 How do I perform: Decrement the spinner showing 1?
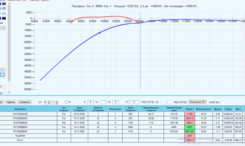[x=57, y=103]
